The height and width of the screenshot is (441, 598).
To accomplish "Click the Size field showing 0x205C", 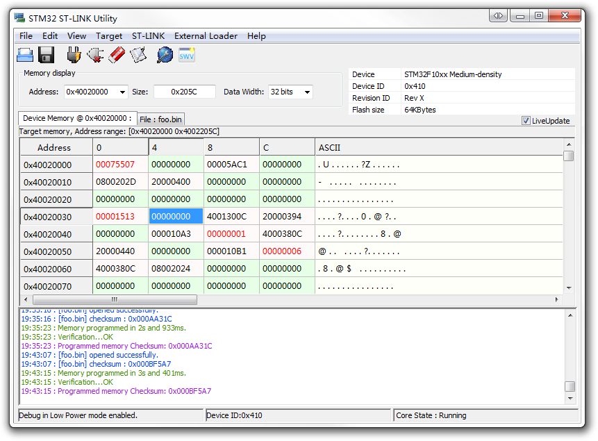I will pyautogui.click(x=184, y=92).
